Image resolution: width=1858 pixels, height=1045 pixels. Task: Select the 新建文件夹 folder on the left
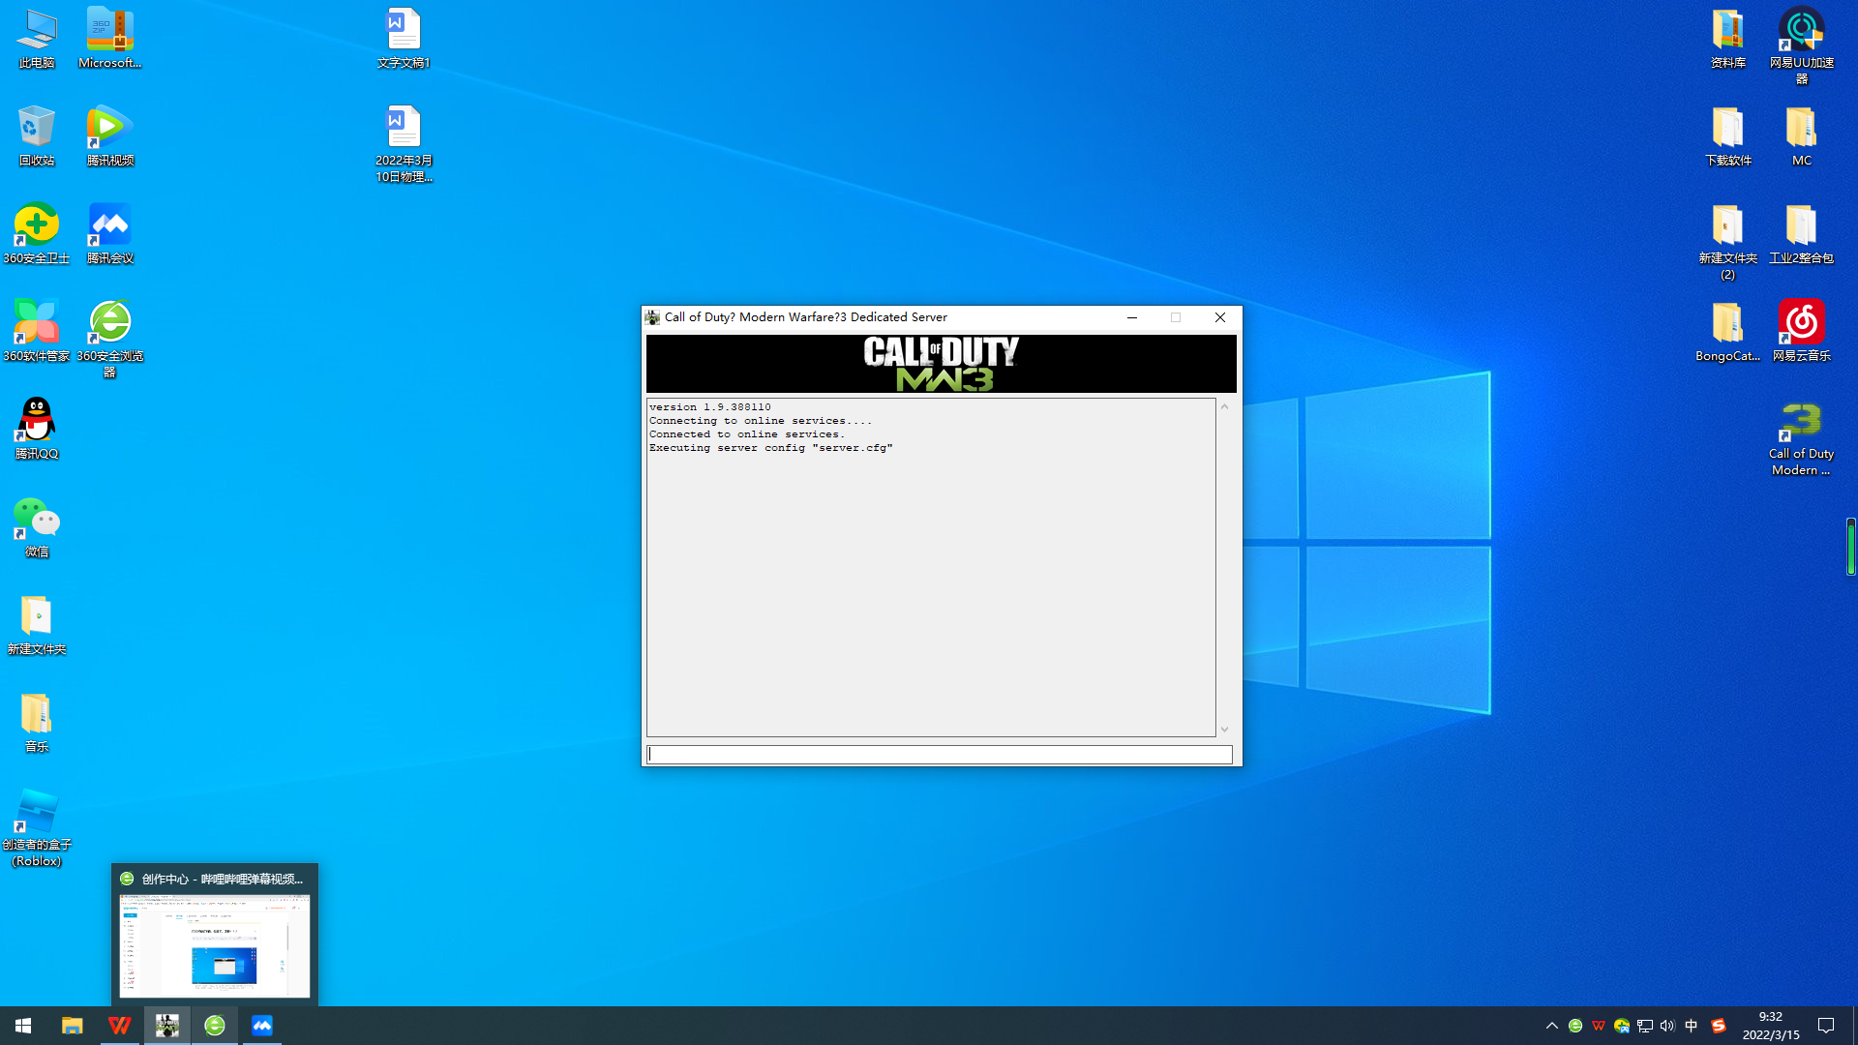[x=37, y=625]
